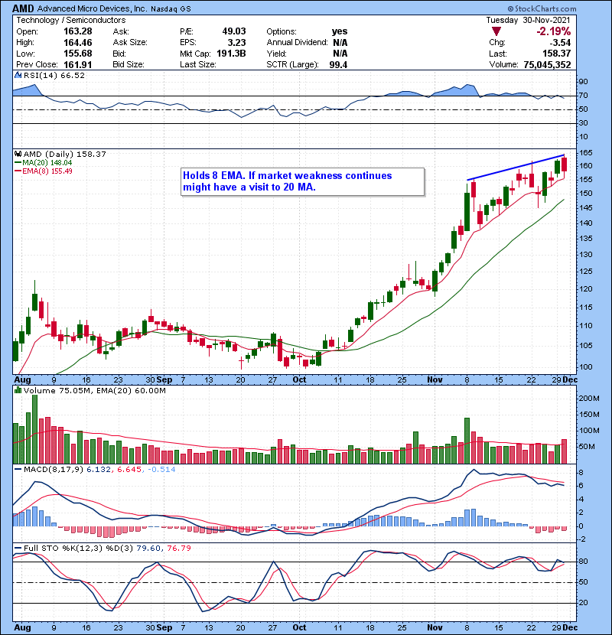Click the MA(20) 148.04 legend text
Viewport: 612px width, 635px height.
pyautogui.click(x=47, y=163)
